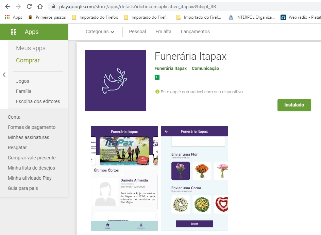Open Formas de pagamento
The height and width of the screenshot is (235, 321).
[32, 127]
